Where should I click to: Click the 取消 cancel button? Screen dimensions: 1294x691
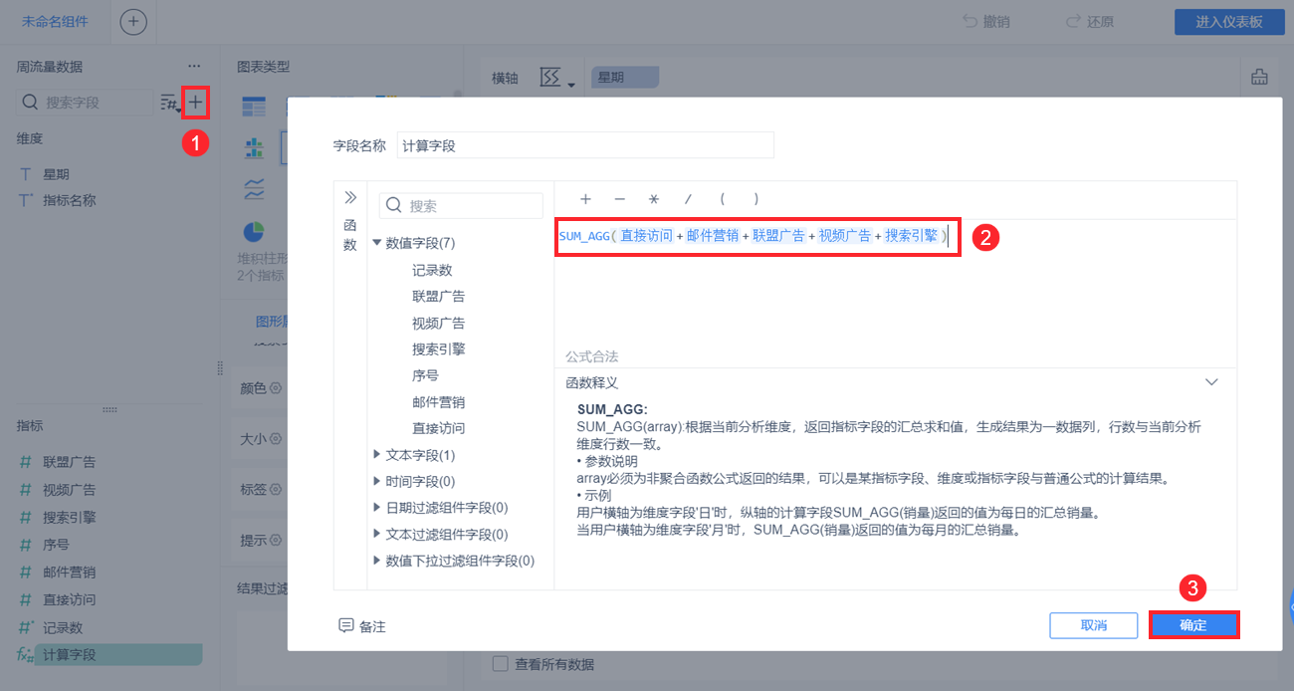pos(1094,625)
